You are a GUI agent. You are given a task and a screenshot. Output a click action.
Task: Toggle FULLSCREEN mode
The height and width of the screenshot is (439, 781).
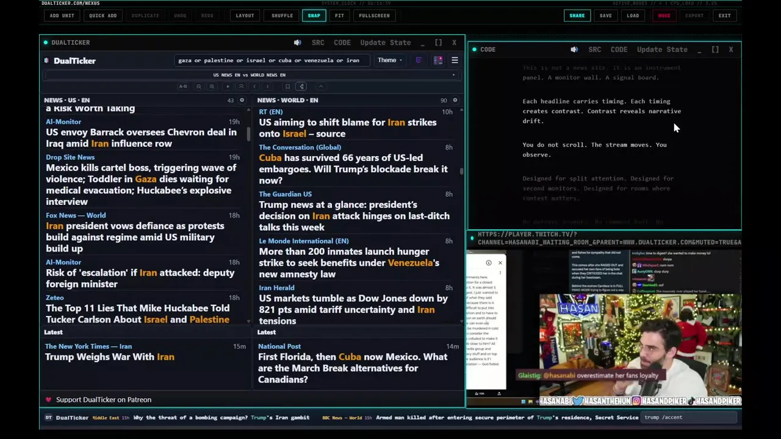tap(374, 15)
